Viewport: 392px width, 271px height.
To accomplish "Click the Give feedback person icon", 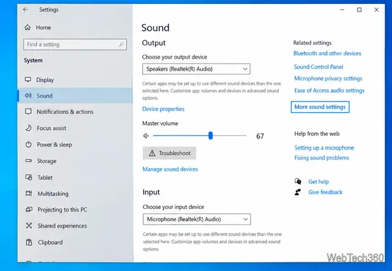I will click(x=297, y=192).
